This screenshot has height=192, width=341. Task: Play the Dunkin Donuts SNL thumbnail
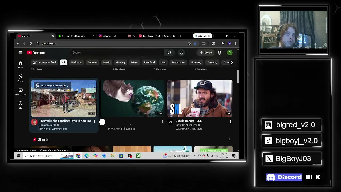200,98
